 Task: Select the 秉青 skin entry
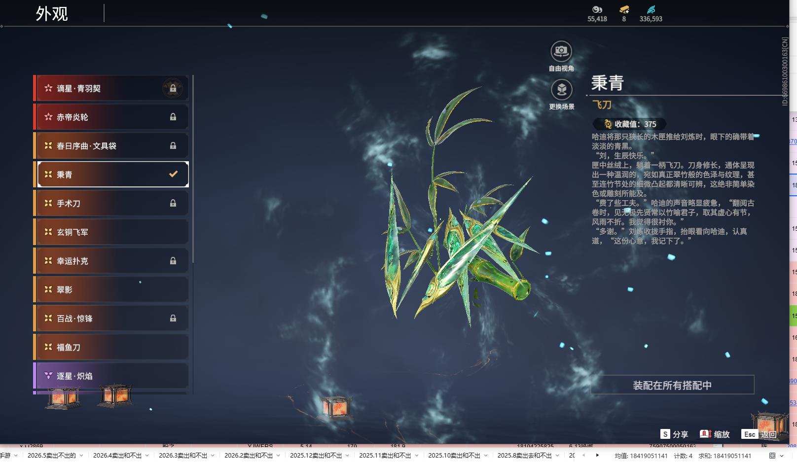[111, 174]
